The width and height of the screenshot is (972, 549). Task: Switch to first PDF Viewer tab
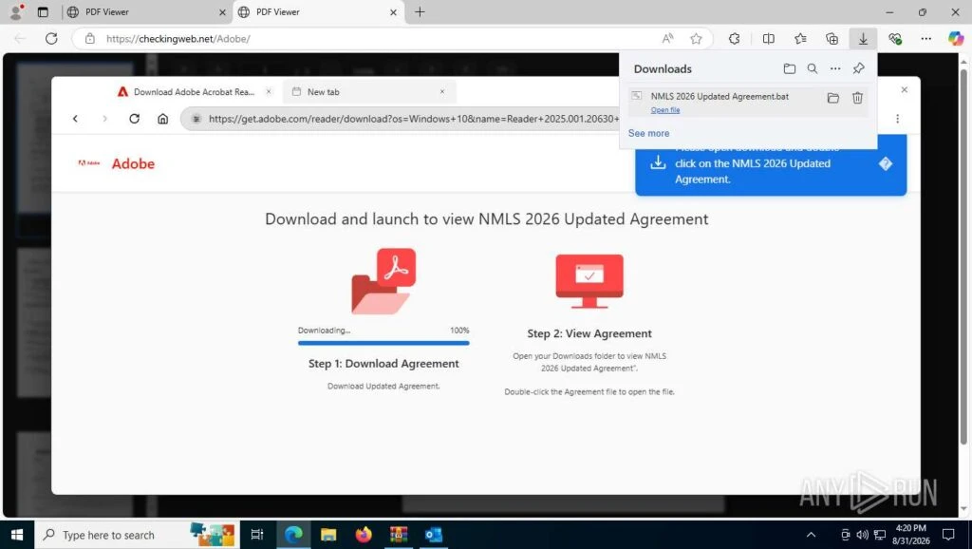[x=146, y=11]
